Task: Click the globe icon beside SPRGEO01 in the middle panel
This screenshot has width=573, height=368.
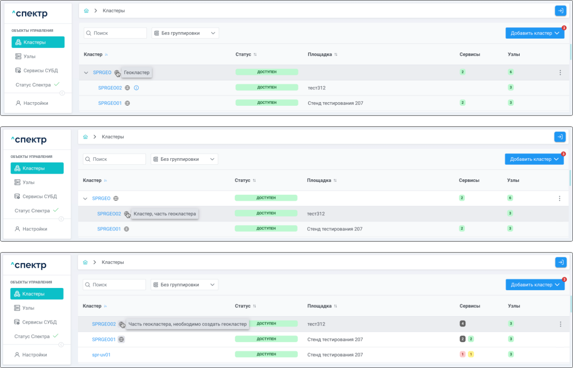Action: coord(127,229)
